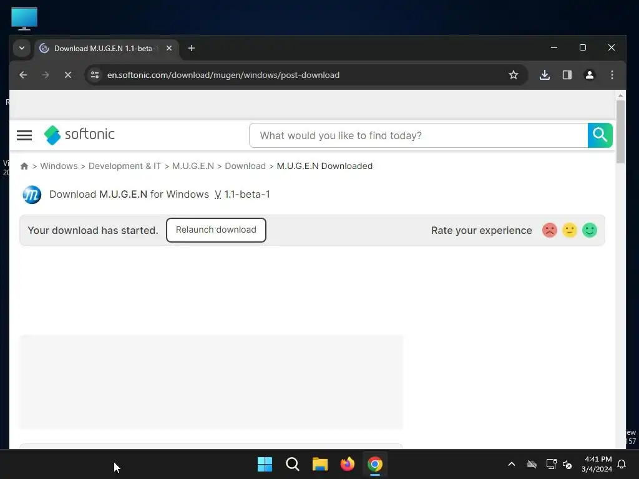639x479 pixels.
Task: Open network status tray icon
Action: 552,464
